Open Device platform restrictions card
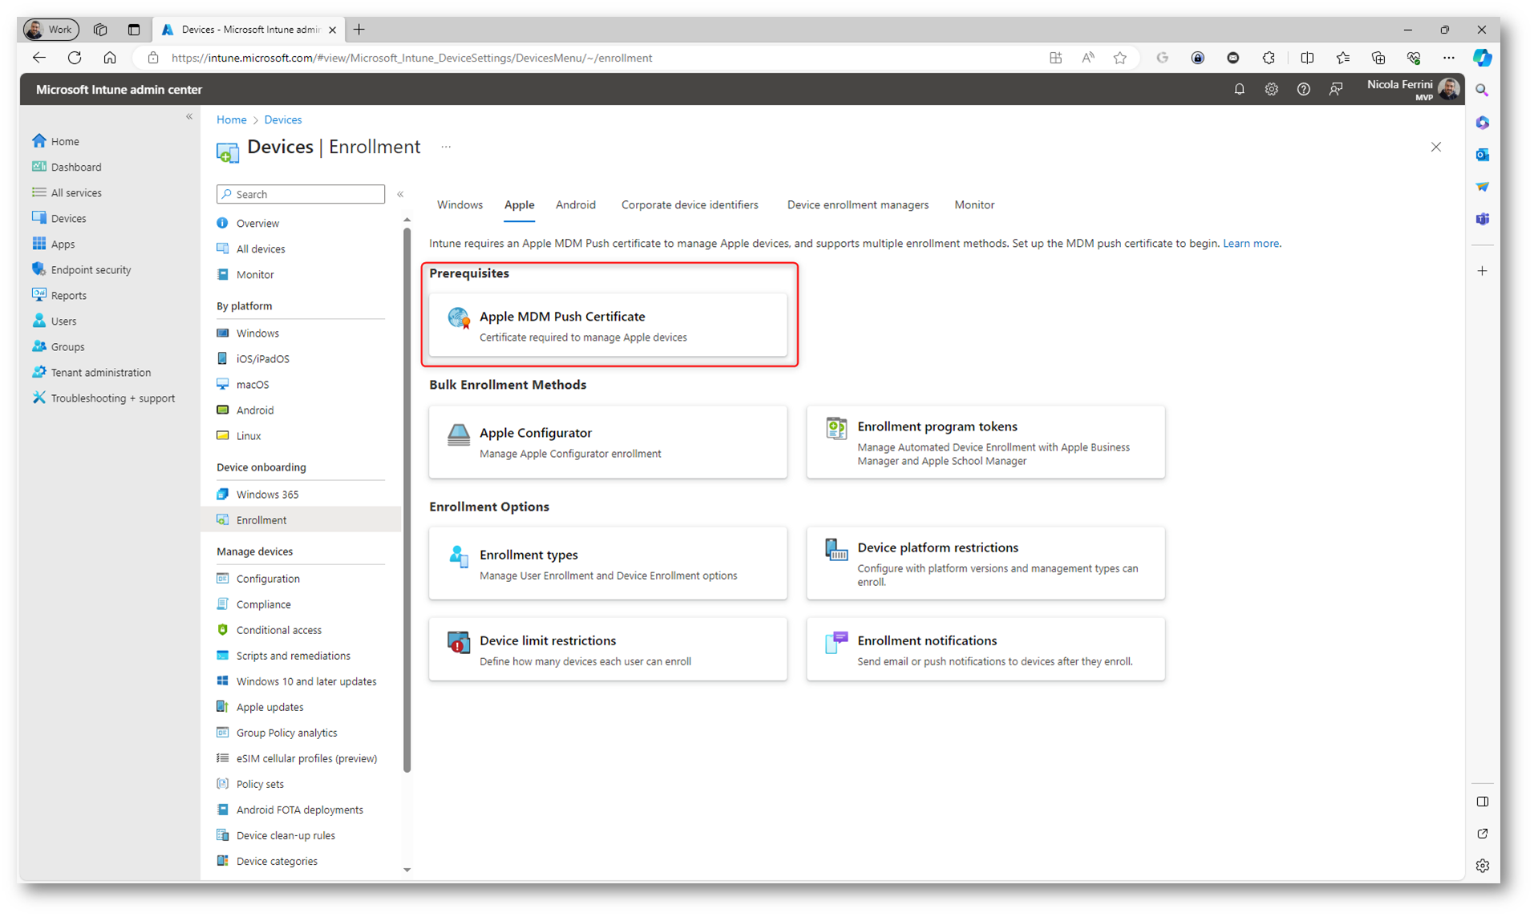This screenshot has height=917, width=1534. (986, 564)
